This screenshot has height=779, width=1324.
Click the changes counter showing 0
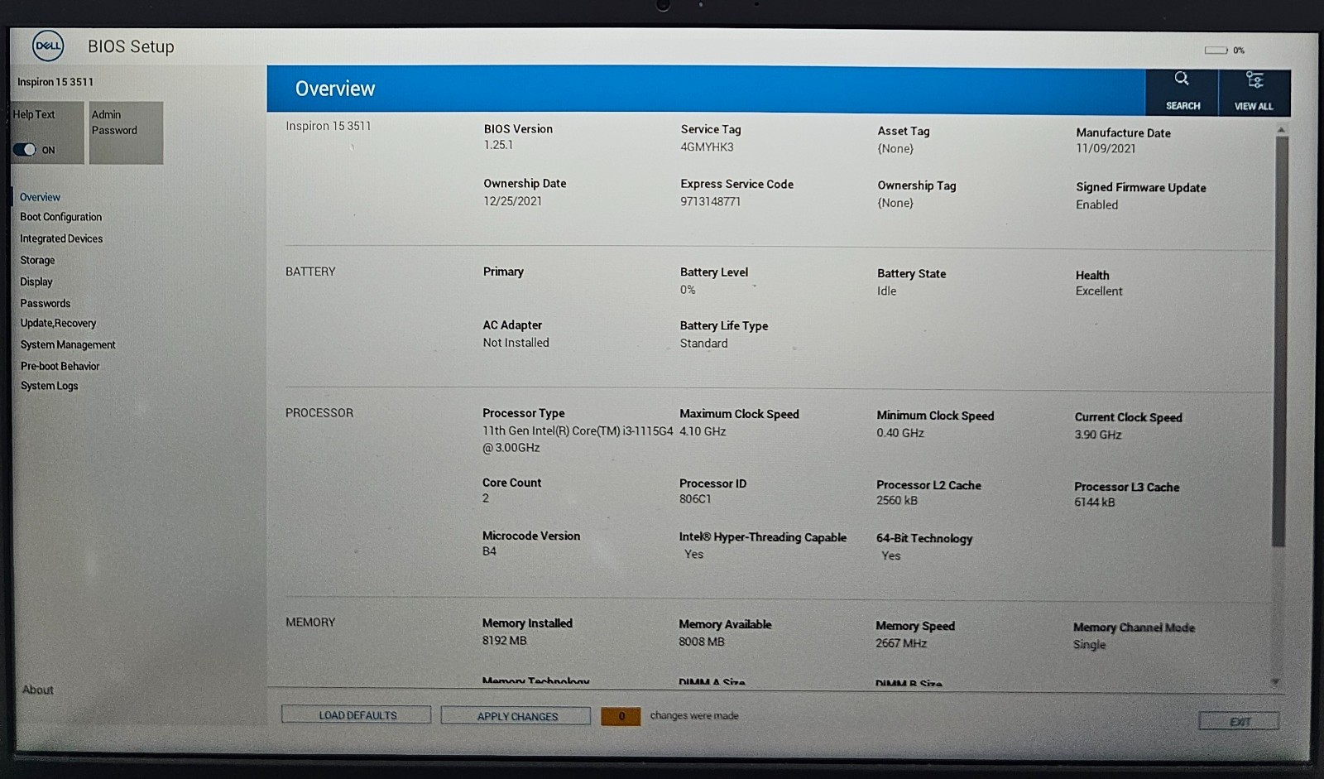click(x=621, y=716)
